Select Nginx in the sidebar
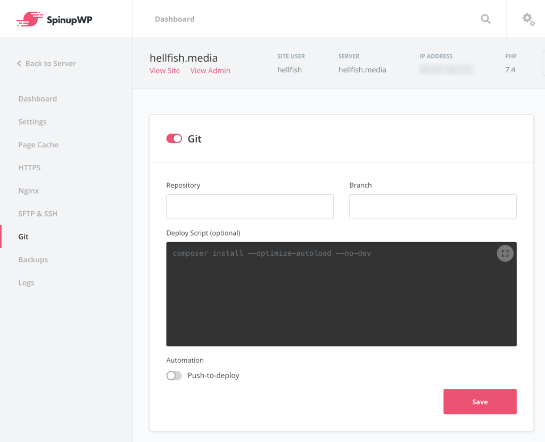 [x=28, y=190]
